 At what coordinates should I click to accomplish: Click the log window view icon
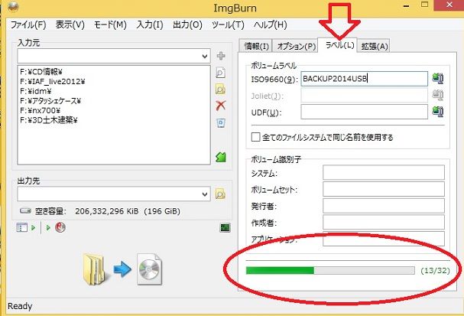21,227
